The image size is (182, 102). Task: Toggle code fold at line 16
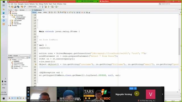[38, 20]
